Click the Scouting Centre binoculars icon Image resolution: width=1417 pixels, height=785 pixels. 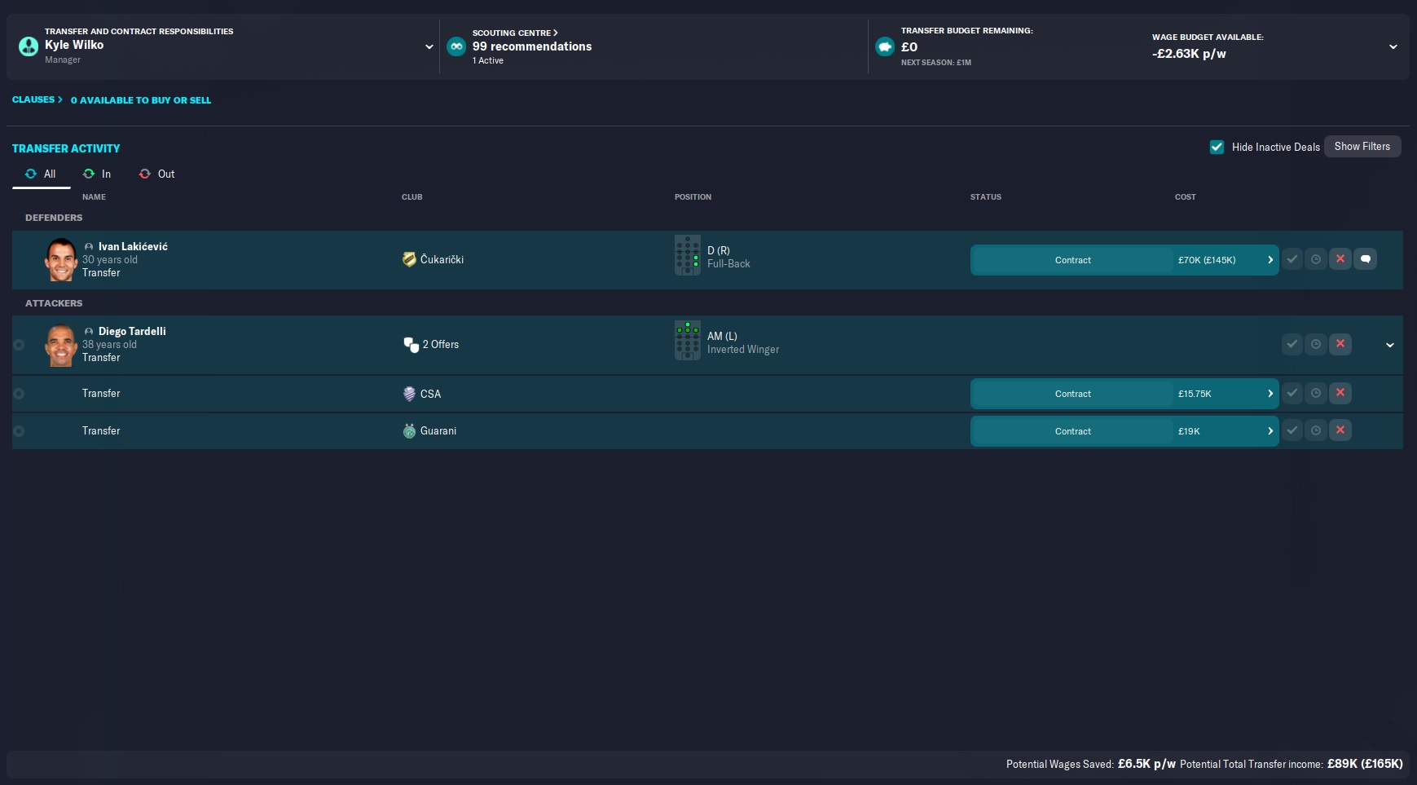456,46
